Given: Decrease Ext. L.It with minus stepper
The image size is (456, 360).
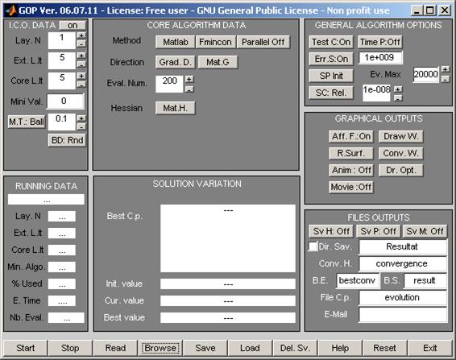Looking at the screenshot, I should [81, 64].
